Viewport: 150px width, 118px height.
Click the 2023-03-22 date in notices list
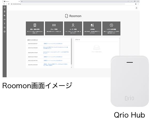point(33,48)
